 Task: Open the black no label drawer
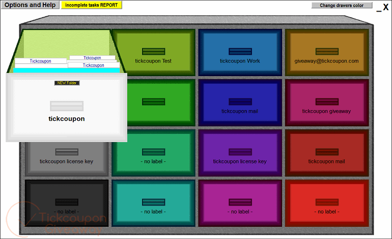[67, 203]
